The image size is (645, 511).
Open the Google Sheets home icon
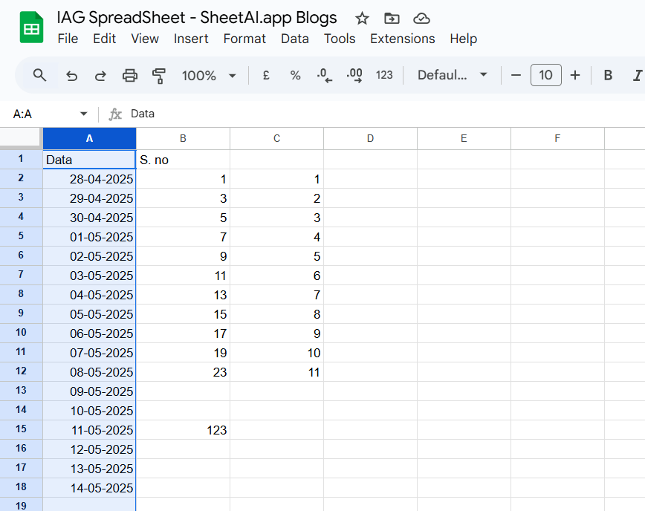[x=32, y=27]
